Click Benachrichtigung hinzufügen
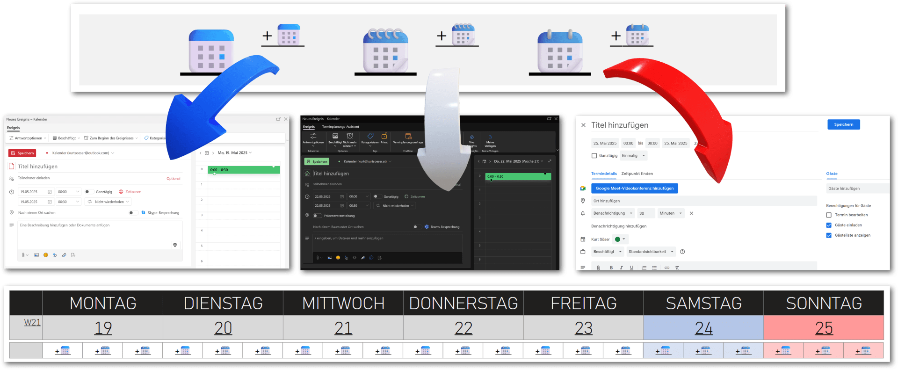The width and height of the screenshot is (898, 370). (x=619, y=226)
